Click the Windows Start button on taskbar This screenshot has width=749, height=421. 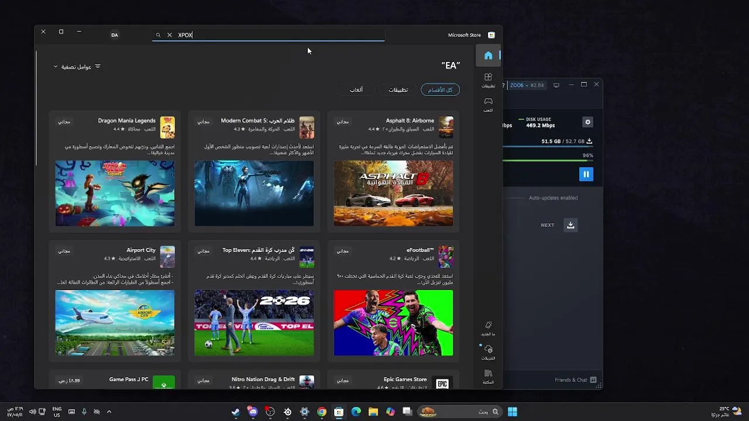[512, 412]
